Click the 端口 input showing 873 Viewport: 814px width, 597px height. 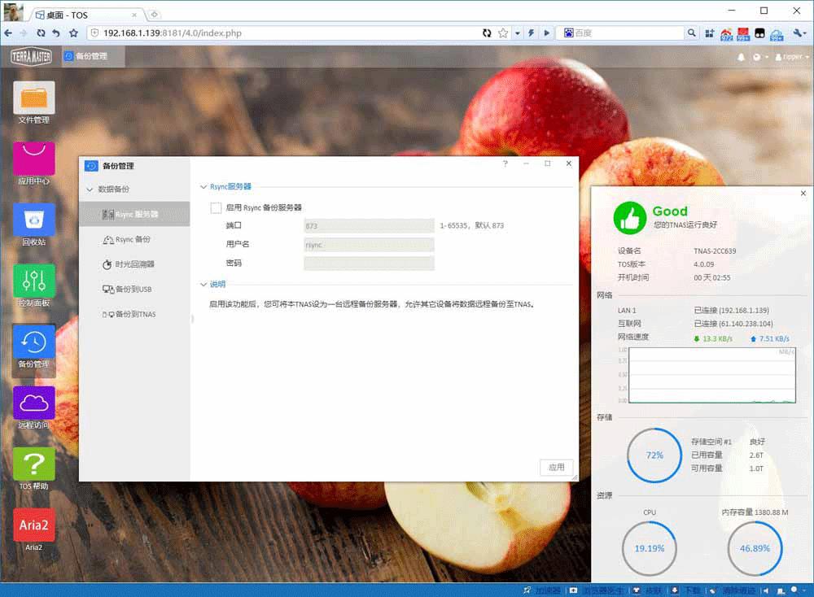tap(368, 225)
